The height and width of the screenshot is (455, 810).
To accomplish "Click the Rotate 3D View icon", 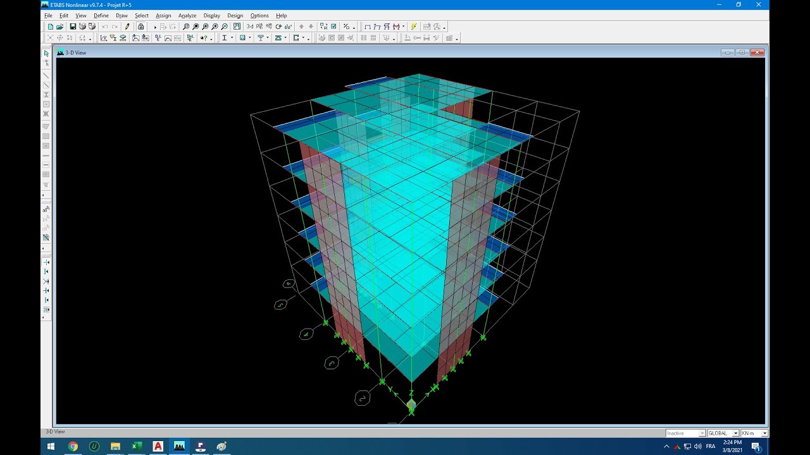I will coord(278,27).
